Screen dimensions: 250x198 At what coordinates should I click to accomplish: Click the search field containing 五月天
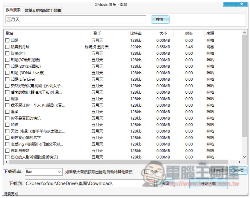click(x=75, y=19)
